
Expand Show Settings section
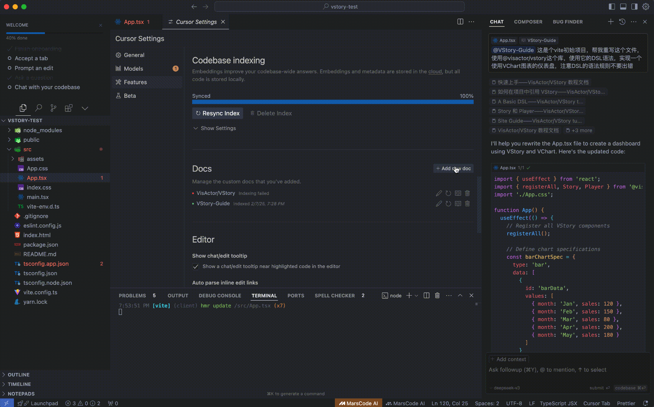214,128
